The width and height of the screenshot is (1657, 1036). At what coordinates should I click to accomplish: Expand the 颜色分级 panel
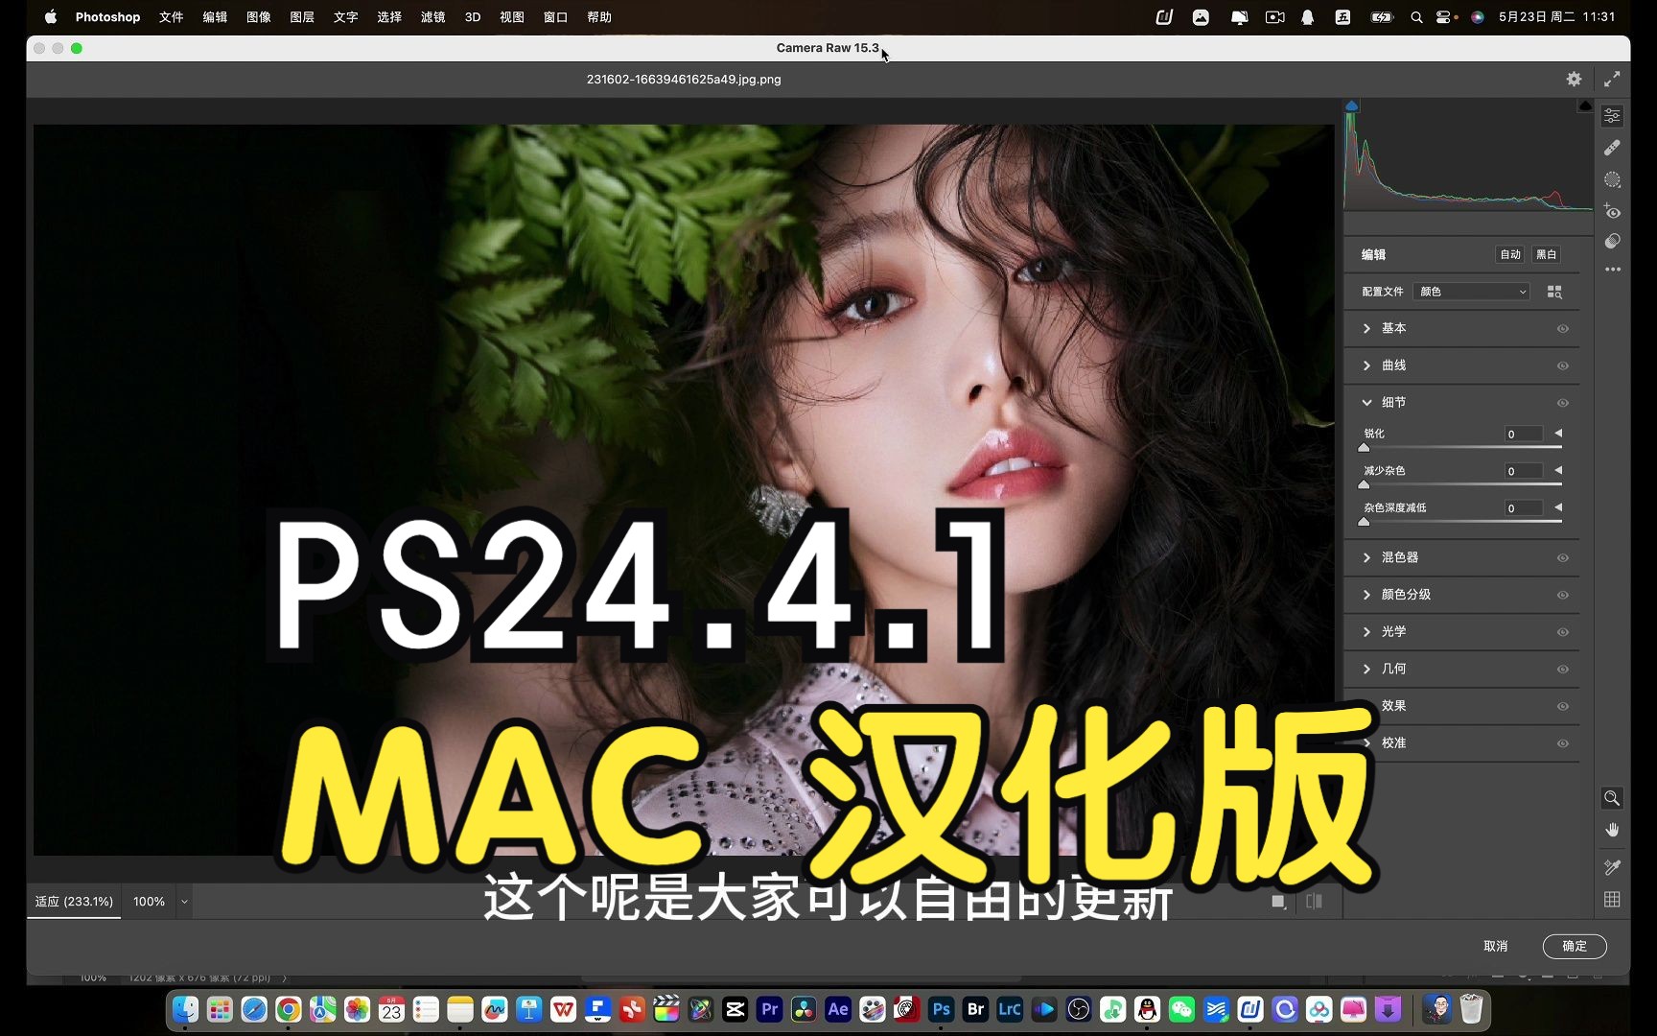(x=1366, y=595)
